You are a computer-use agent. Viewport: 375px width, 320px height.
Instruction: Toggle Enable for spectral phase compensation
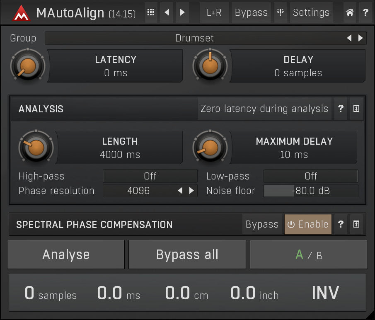point(308,224)
